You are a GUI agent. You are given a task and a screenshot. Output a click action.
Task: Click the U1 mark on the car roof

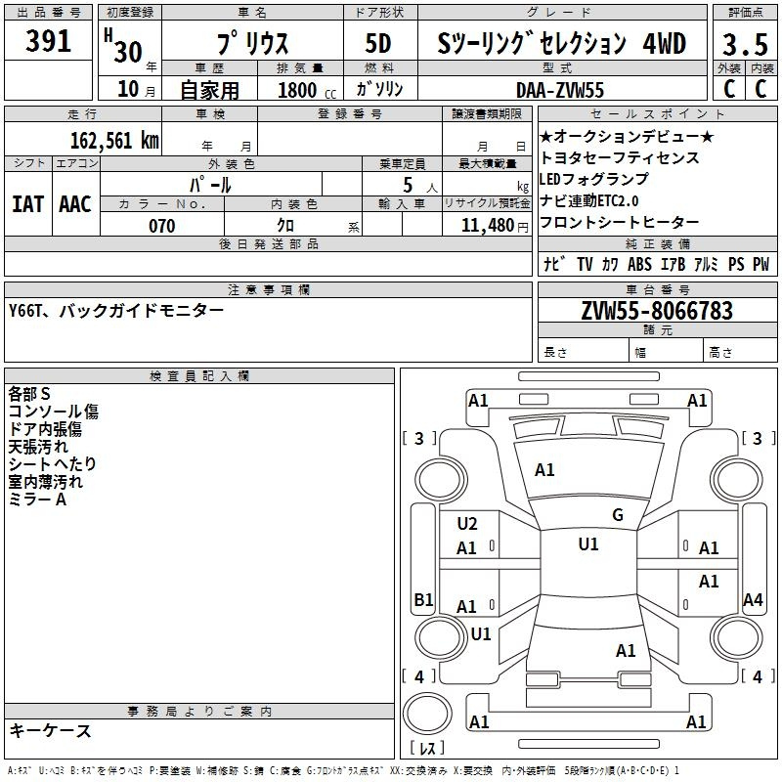[587, 544]
